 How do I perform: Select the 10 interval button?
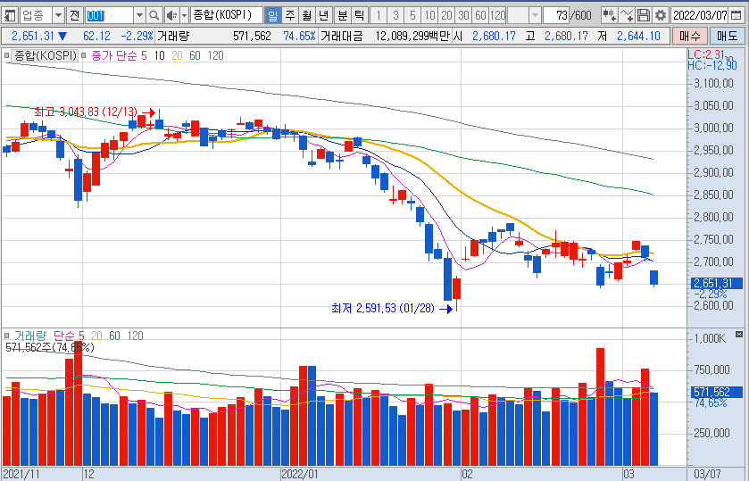click(430, 15)
